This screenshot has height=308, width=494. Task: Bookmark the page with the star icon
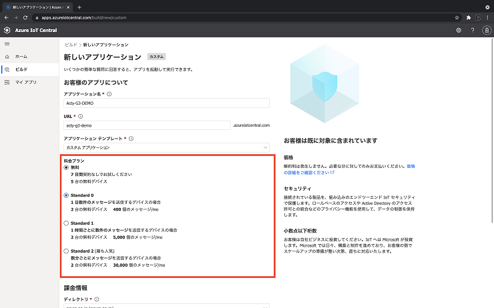[457, 17]
